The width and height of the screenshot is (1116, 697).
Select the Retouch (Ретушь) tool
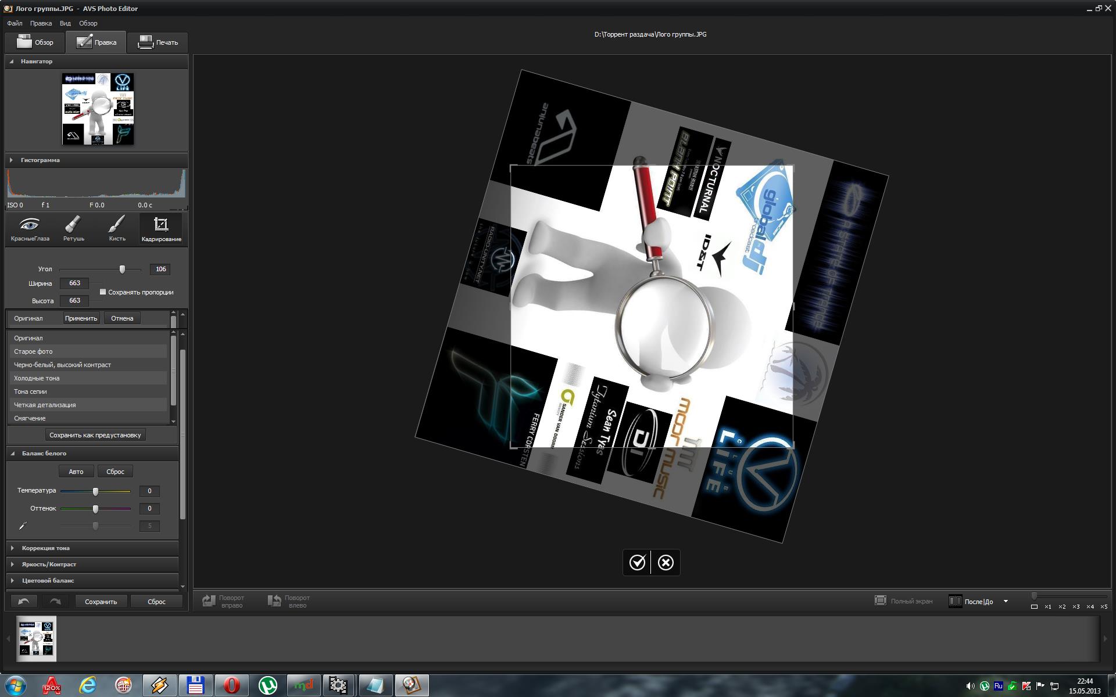pos(73,228)
